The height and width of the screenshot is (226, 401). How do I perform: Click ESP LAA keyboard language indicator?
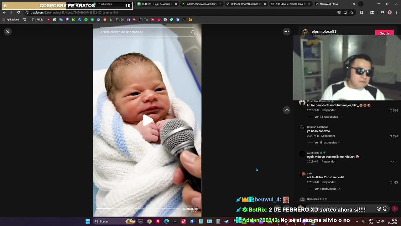371,221
